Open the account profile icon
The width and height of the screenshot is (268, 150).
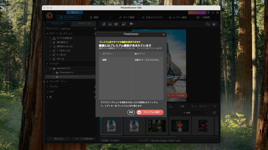[x=208, y=12]
